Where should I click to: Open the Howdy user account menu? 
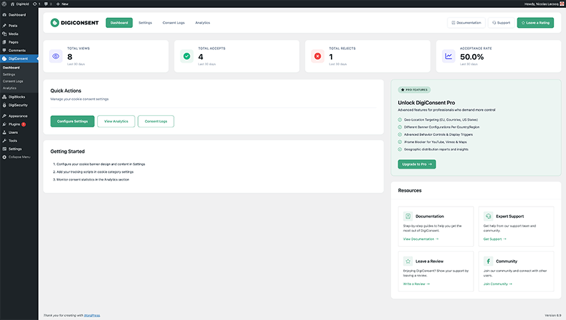point(537,3)
